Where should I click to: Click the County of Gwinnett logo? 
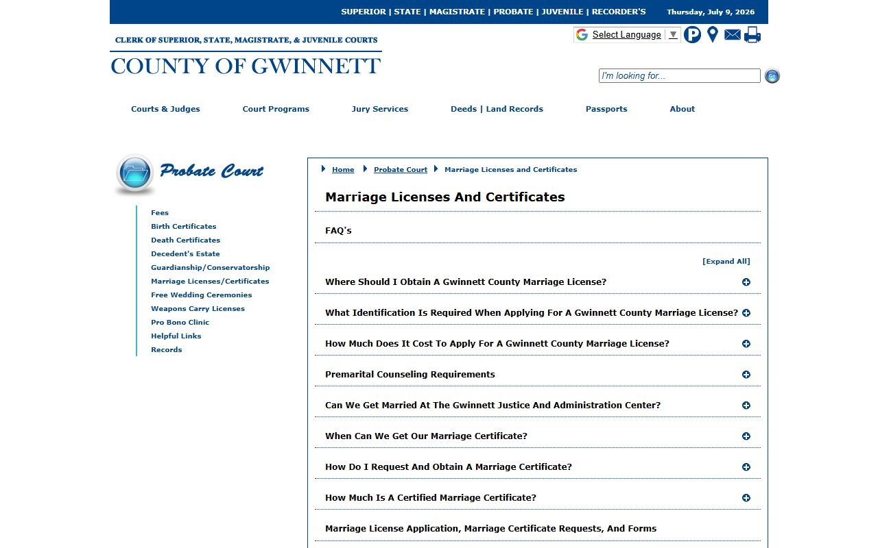246,55
